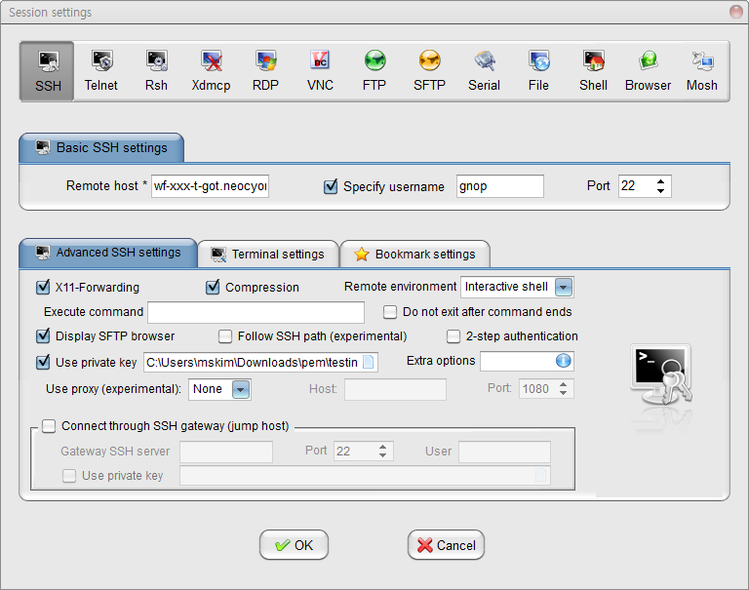Open the Remote environment dropdown

(x=563, y=287)
